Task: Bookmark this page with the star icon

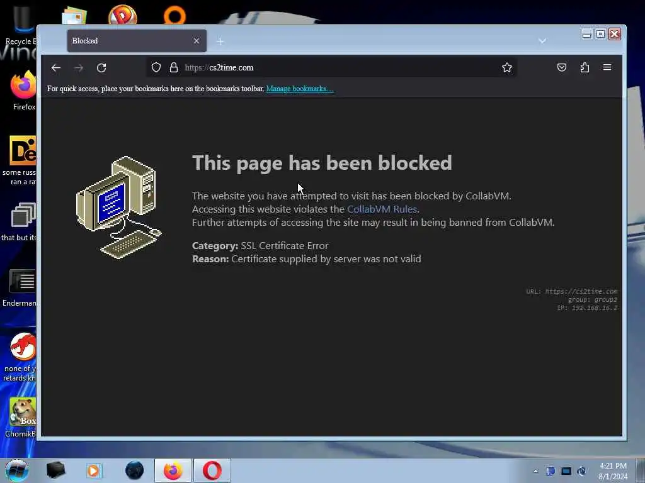Action: [x=507, y=67]
